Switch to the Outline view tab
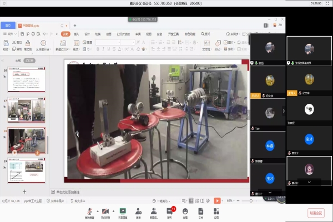Image resolution: width=333 pixels, height=222 pixels. pos(18,60)
